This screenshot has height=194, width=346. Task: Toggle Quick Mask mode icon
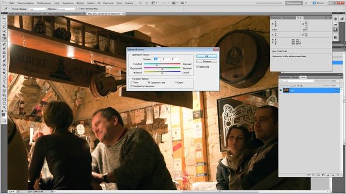pos(4,121)
